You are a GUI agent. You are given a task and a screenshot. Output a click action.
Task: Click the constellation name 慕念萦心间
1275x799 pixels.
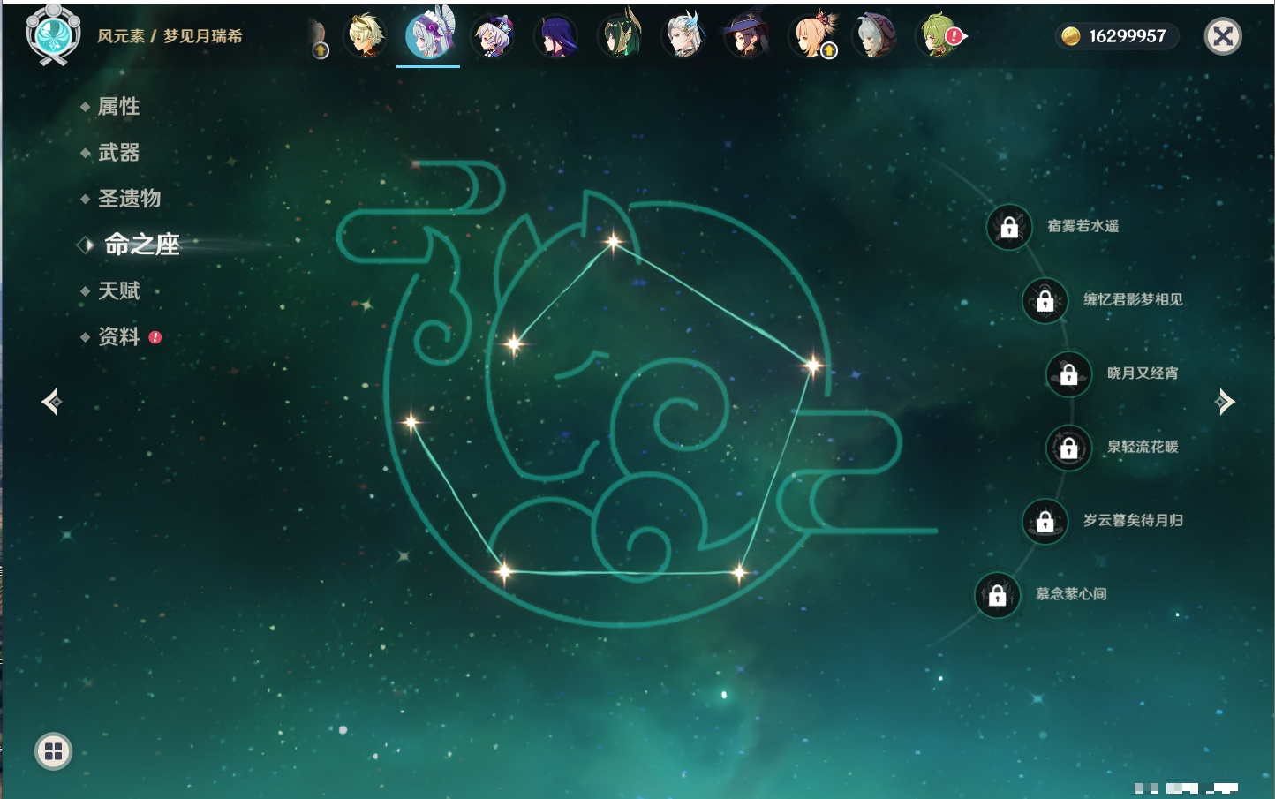(1071, 594)
